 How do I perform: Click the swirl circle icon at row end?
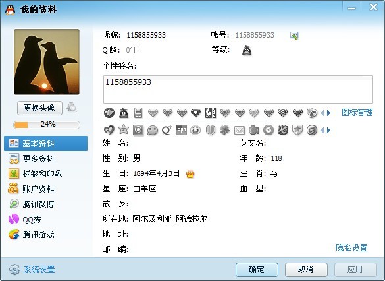[x=312, y=130]
